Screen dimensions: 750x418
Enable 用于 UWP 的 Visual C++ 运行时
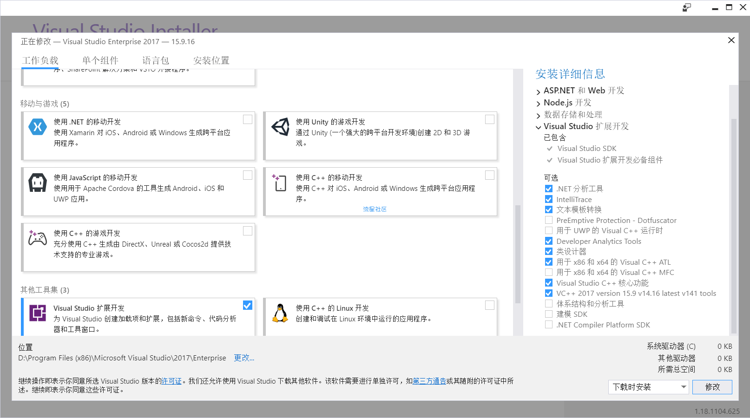[549, 230]
